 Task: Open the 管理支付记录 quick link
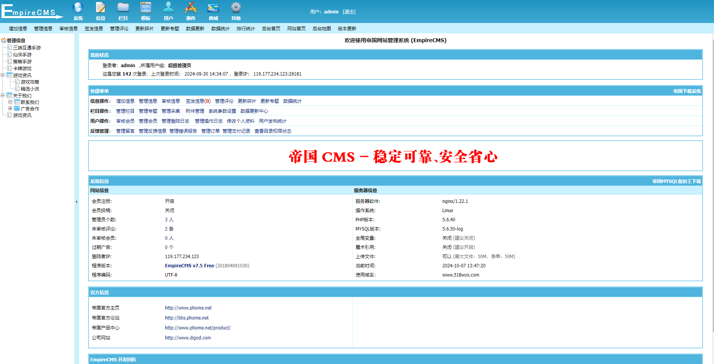click(x=237, y=131)
